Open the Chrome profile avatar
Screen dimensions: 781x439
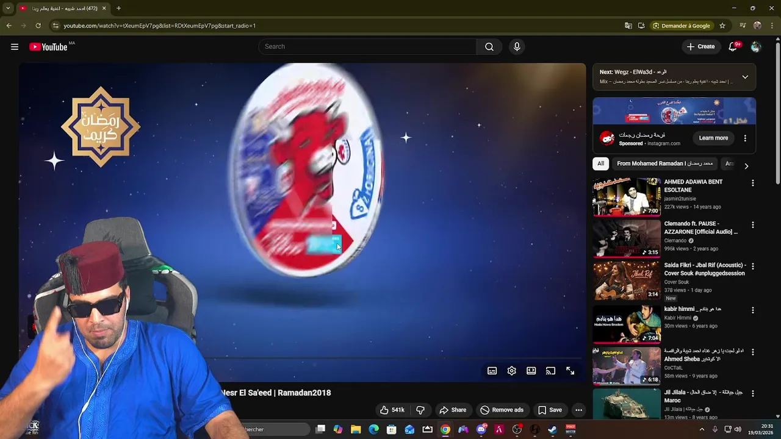pos(757,26)
